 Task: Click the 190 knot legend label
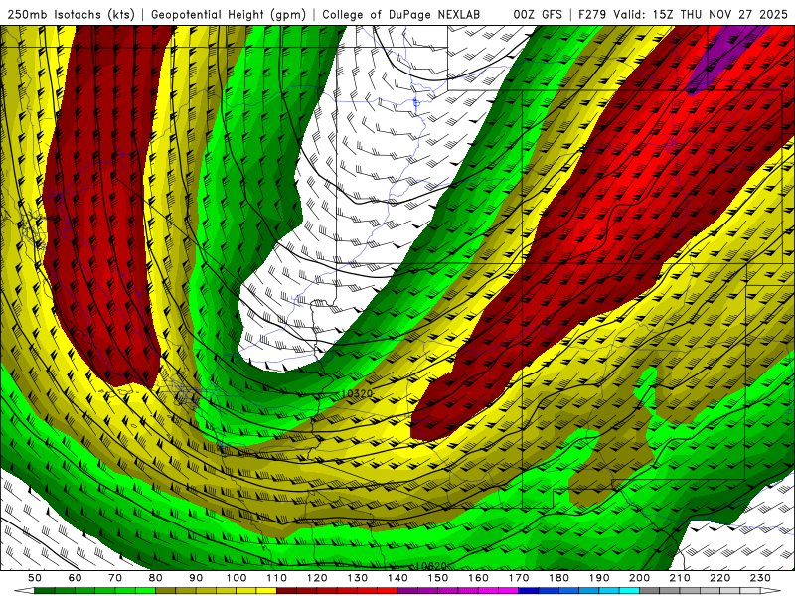[599, 578]
